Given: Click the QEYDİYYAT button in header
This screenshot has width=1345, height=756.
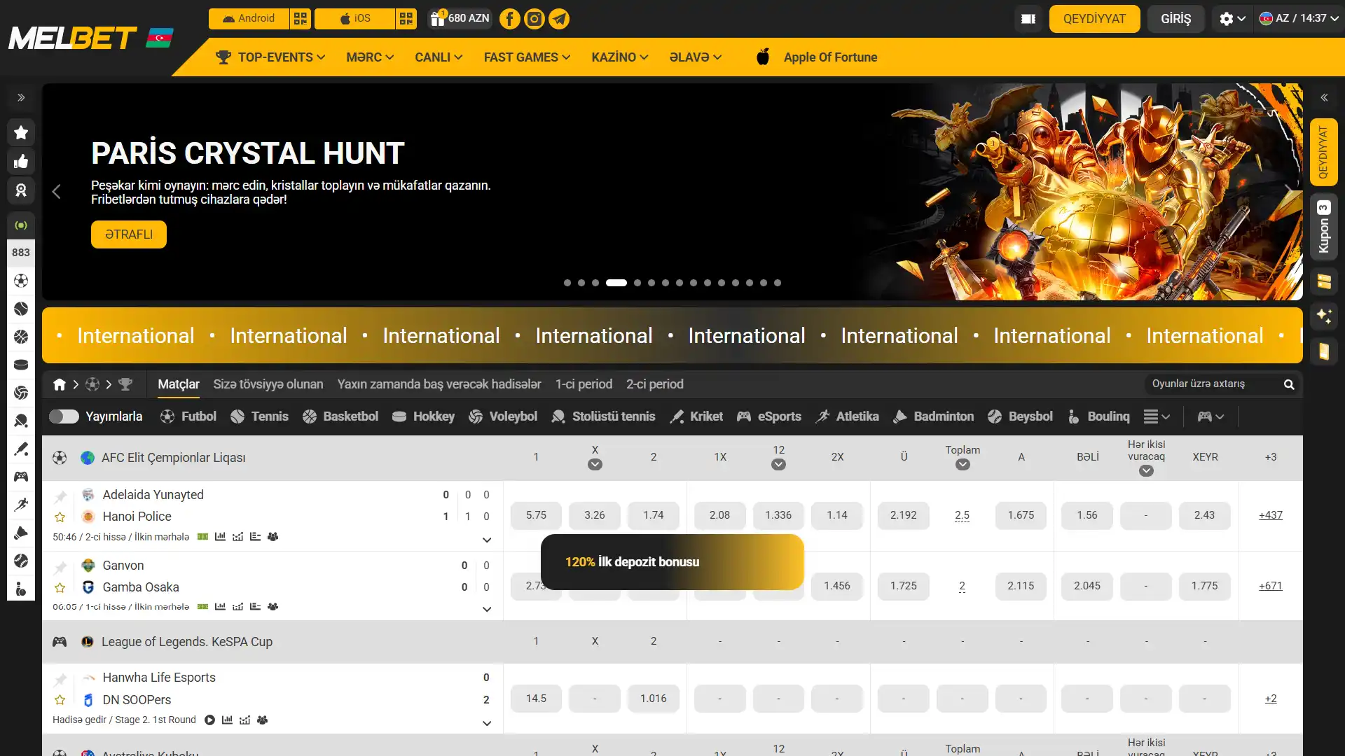Looking at the screenshot, I should [1094, 19].
